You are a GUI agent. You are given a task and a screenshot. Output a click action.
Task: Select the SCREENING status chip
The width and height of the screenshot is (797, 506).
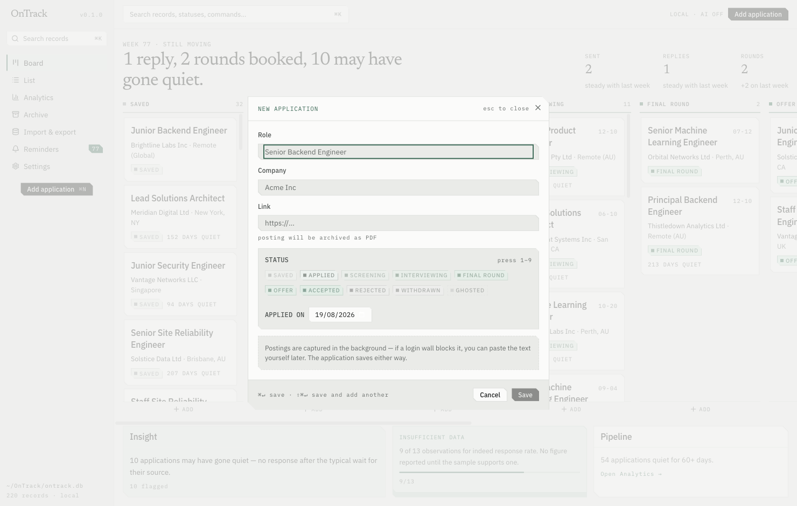tap(365, 275)
